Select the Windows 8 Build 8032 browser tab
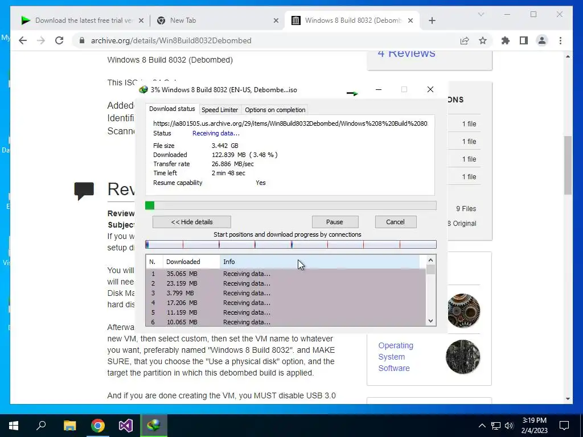Image resolution: width=583 pixels, height=437 pixels. coord(352,20)
